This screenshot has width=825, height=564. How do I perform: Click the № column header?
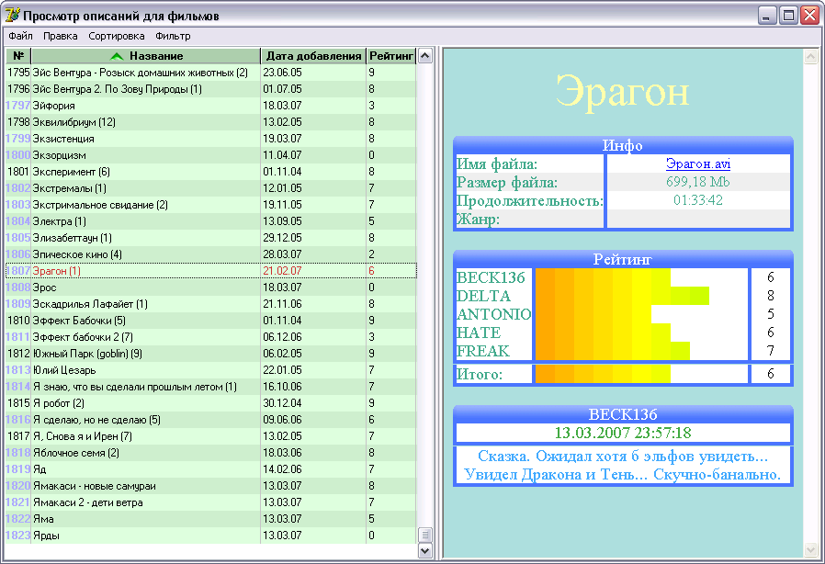coord(18,56)
